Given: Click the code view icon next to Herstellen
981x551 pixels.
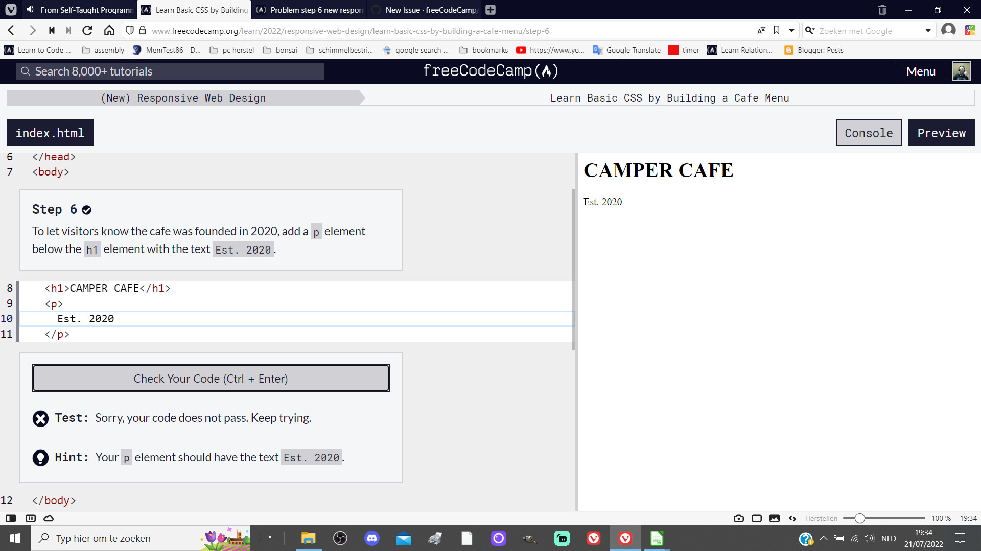Looking at the screenshot, I should point(792,518).
